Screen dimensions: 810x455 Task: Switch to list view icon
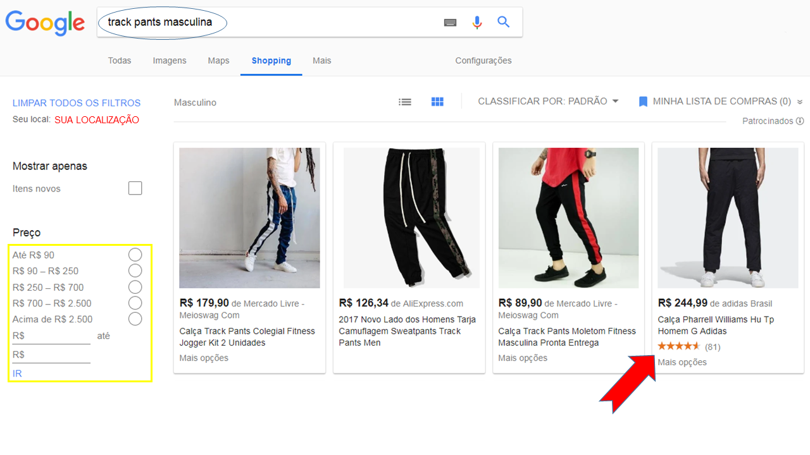pos(405,102)
